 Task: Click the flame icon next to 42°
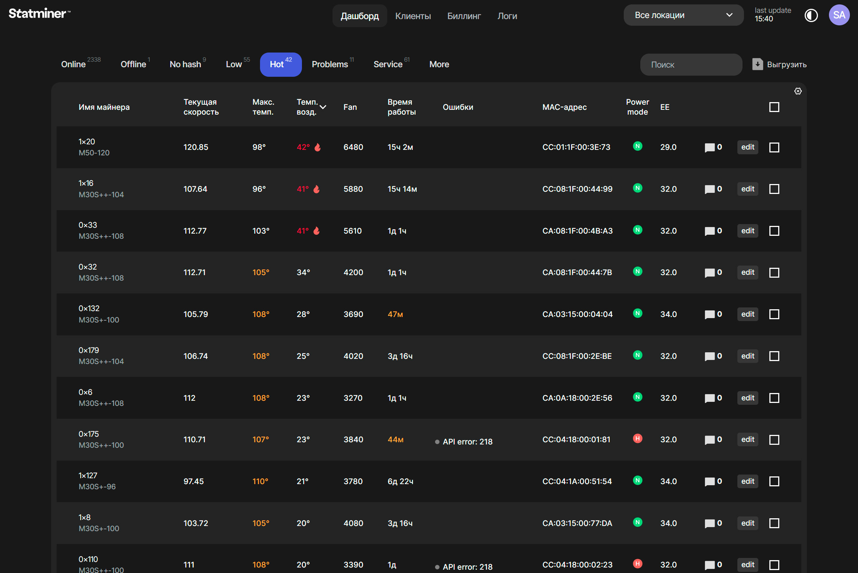[317, 147]
